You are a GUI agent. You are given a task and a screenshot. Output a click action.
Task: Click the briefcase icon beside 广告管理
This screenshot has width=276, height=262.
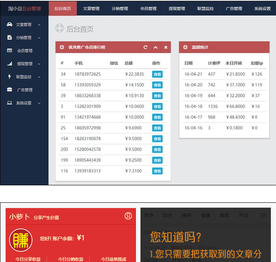[x=9, y=90]
